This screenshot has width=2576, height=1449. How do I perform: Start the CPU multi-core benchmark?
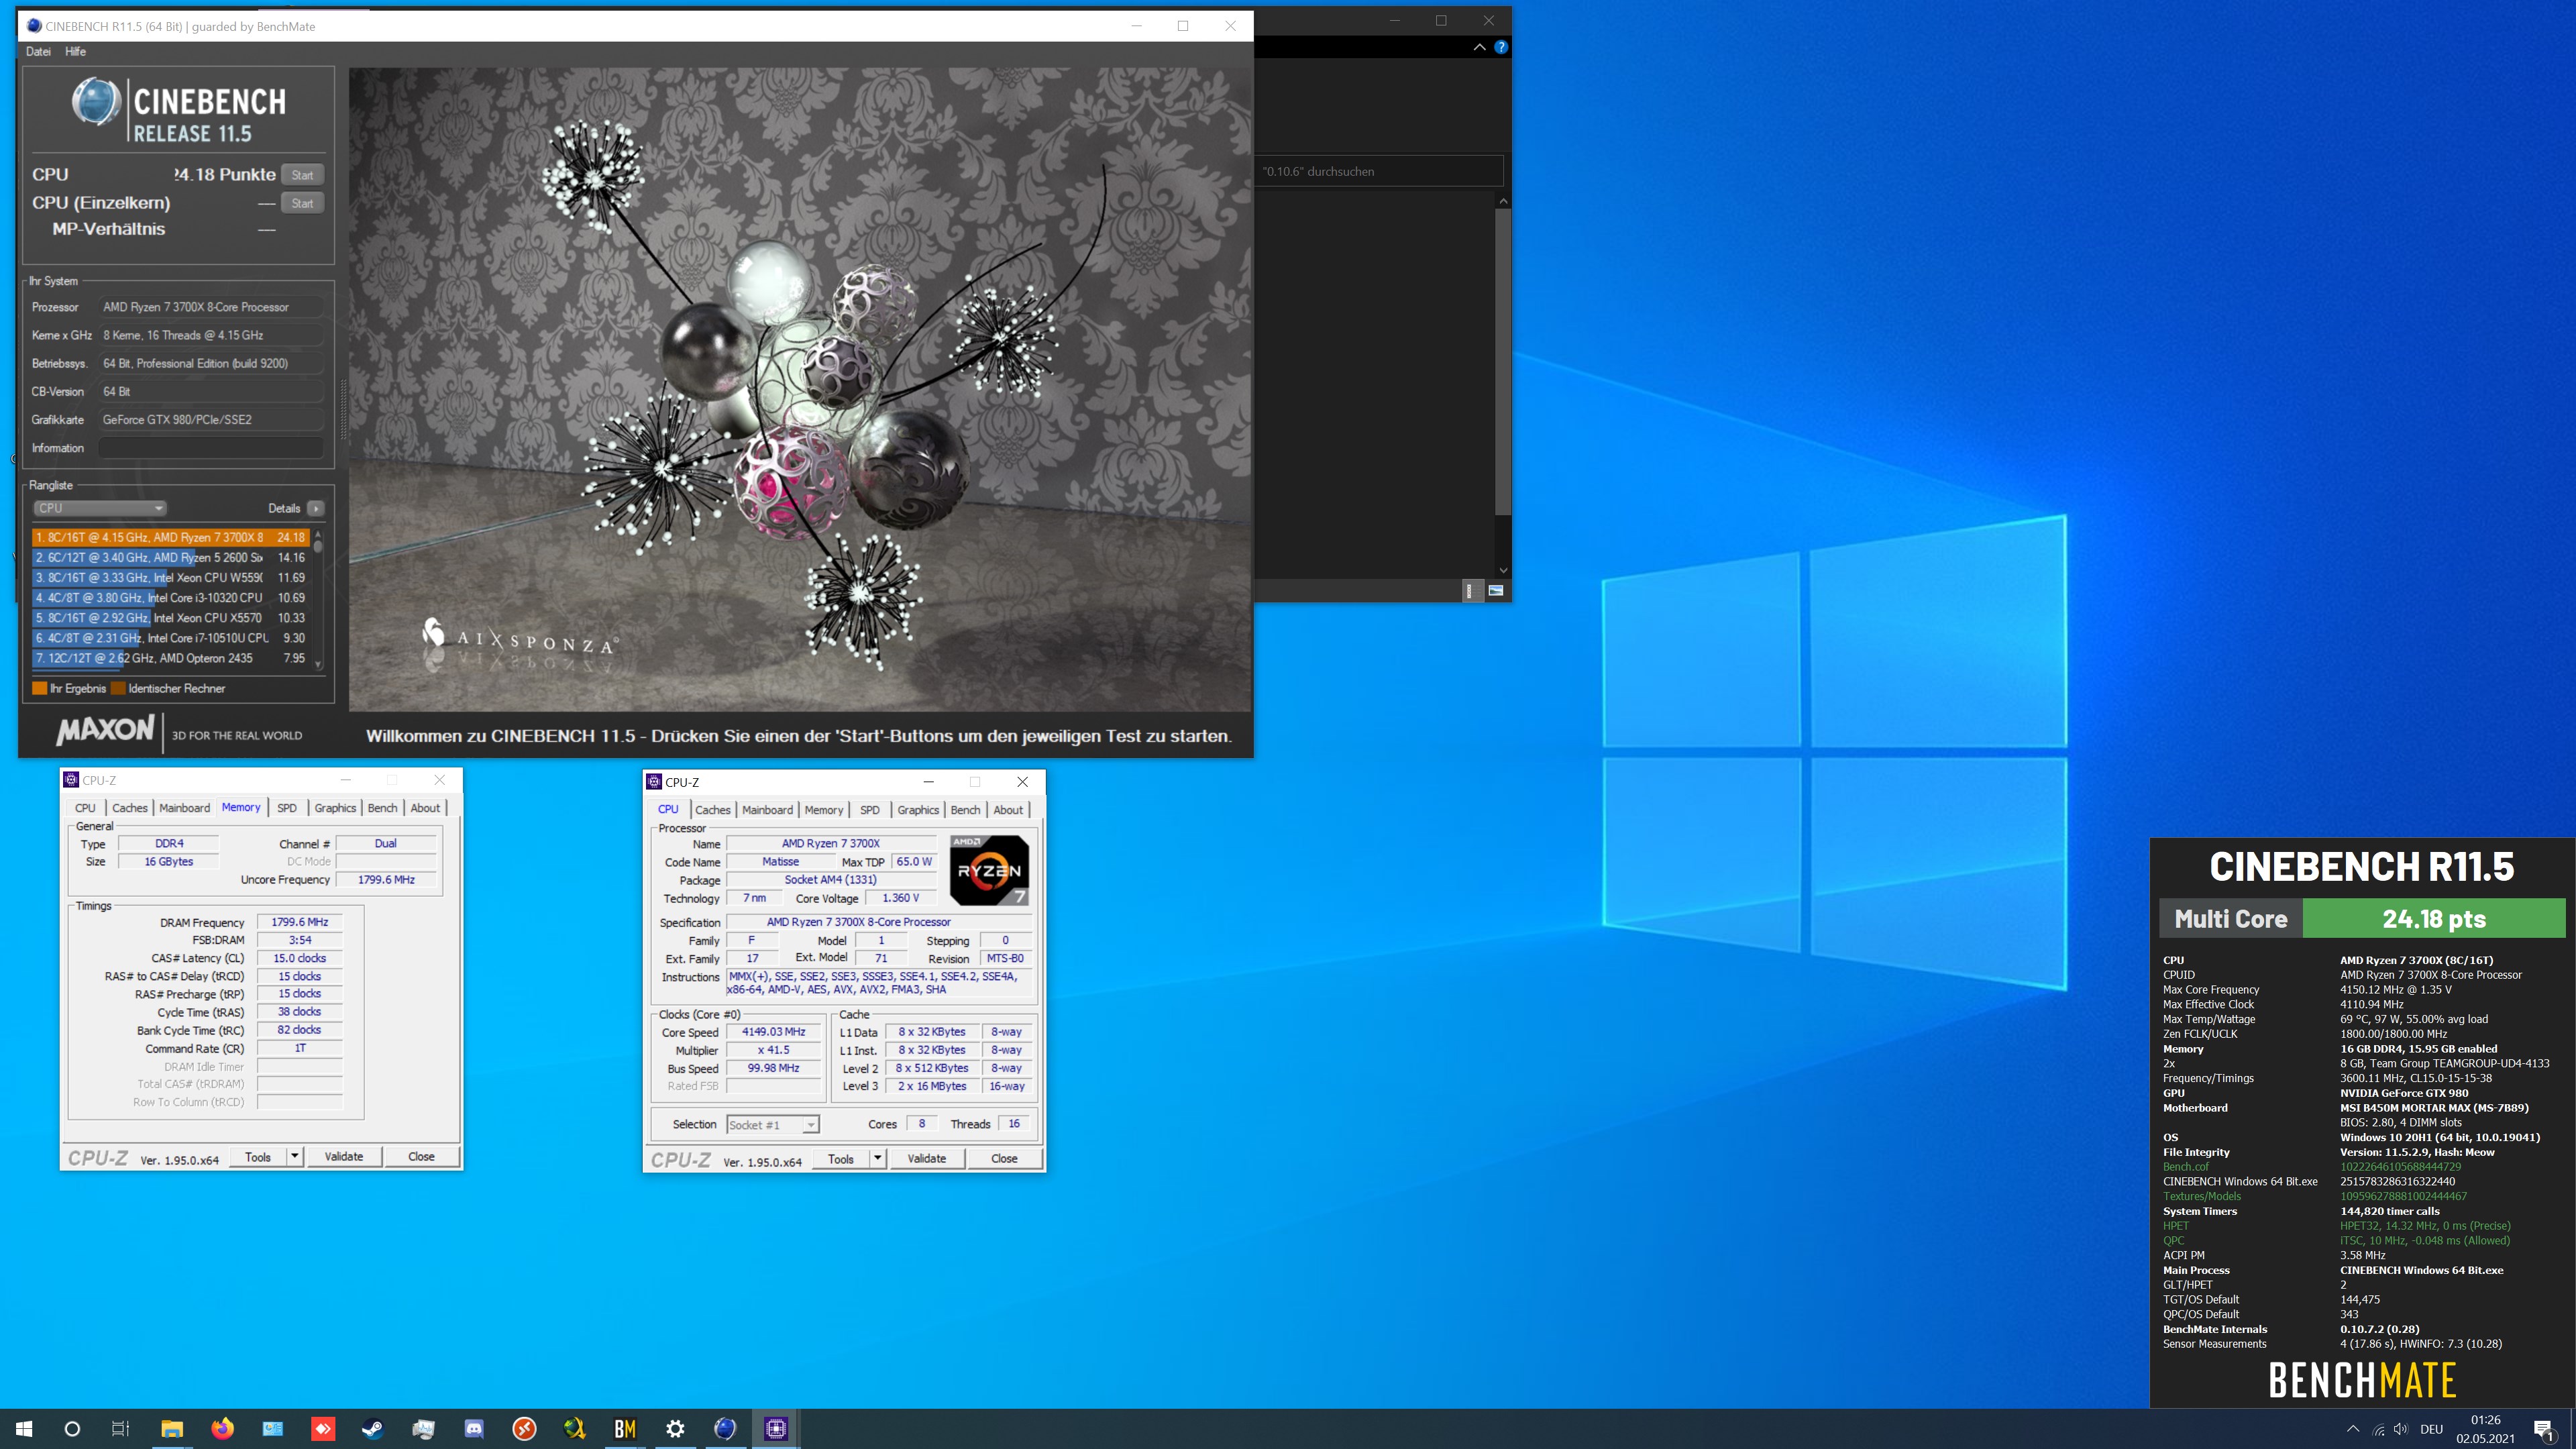(302, 175)
